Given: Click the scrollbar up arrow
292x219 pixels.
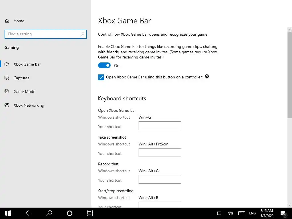Looking at the screenshot, I should pyautogui.click(x=289, y=30).
